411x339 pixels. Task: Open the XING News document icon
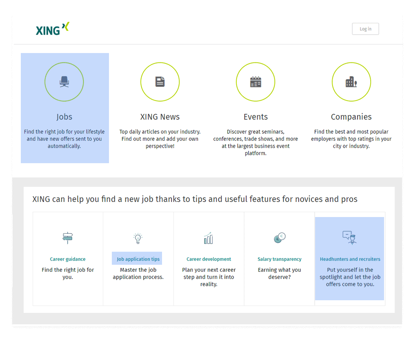[x=160, y=82]
